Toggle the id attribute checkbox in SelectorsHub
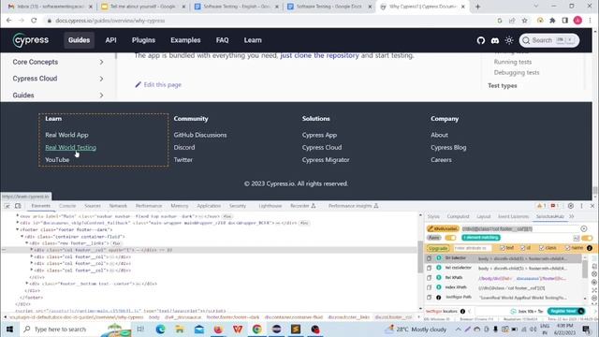 tap(522, 248)
